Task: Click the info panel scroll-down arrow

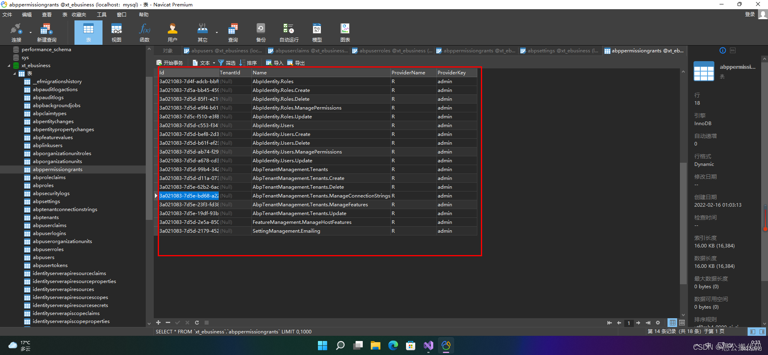Action: 764,323
